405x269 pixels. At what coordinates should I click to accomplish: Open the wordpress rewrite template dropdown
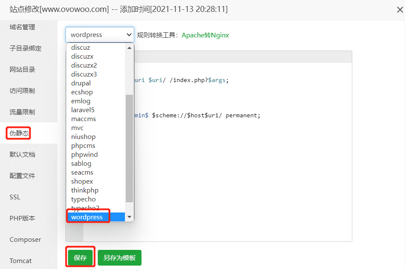click(x=100, y=35)
